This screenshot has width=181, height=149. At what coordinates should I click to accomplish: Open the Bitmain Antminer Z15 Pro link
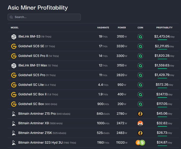[x=44, y=114]
